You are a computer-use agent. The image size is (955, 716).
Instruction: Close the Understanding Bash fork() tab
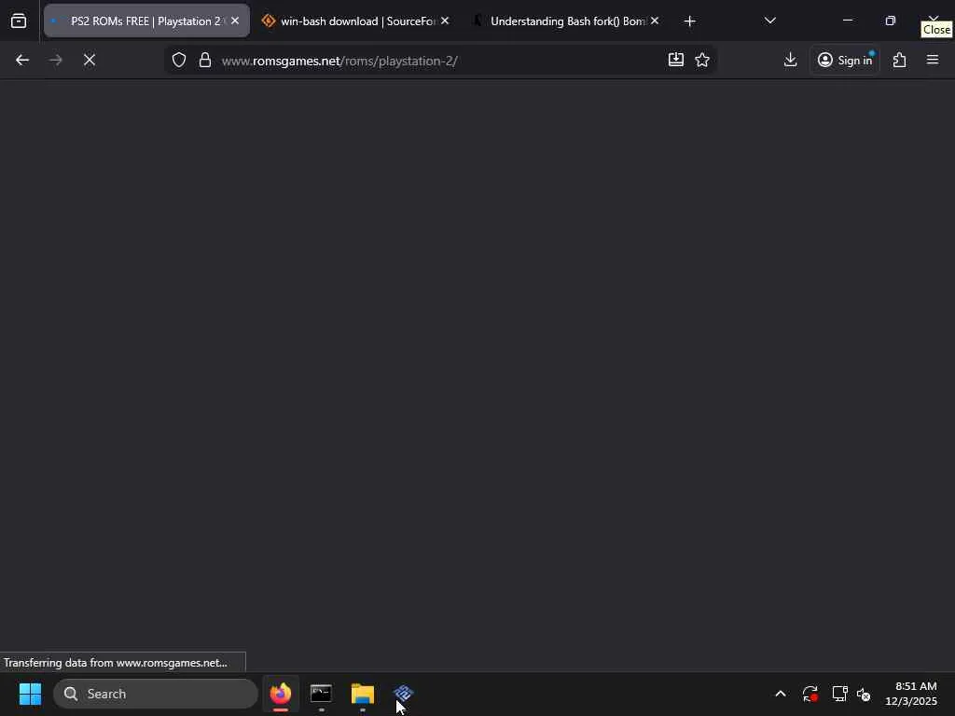(655, 21)
